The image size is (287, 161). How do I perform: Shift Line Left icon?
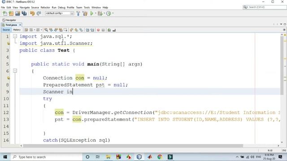coord(87,30)
